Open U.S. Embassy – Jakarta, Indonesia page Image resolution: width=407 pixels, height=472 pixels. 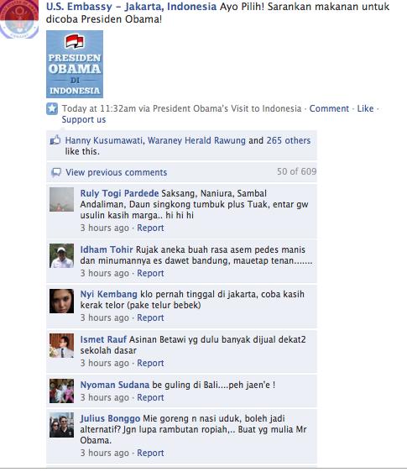[x=131, y=7]
